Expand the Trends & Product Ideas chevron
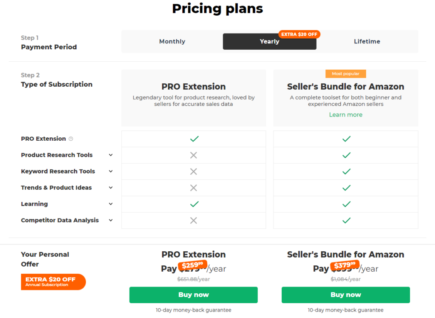This screenshot has height=318, width=435. (111, 188)
